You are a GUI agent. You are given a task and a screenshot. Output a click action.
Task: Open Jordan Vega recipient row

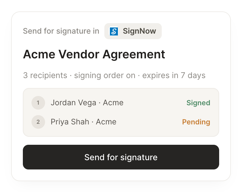[121, 103]
